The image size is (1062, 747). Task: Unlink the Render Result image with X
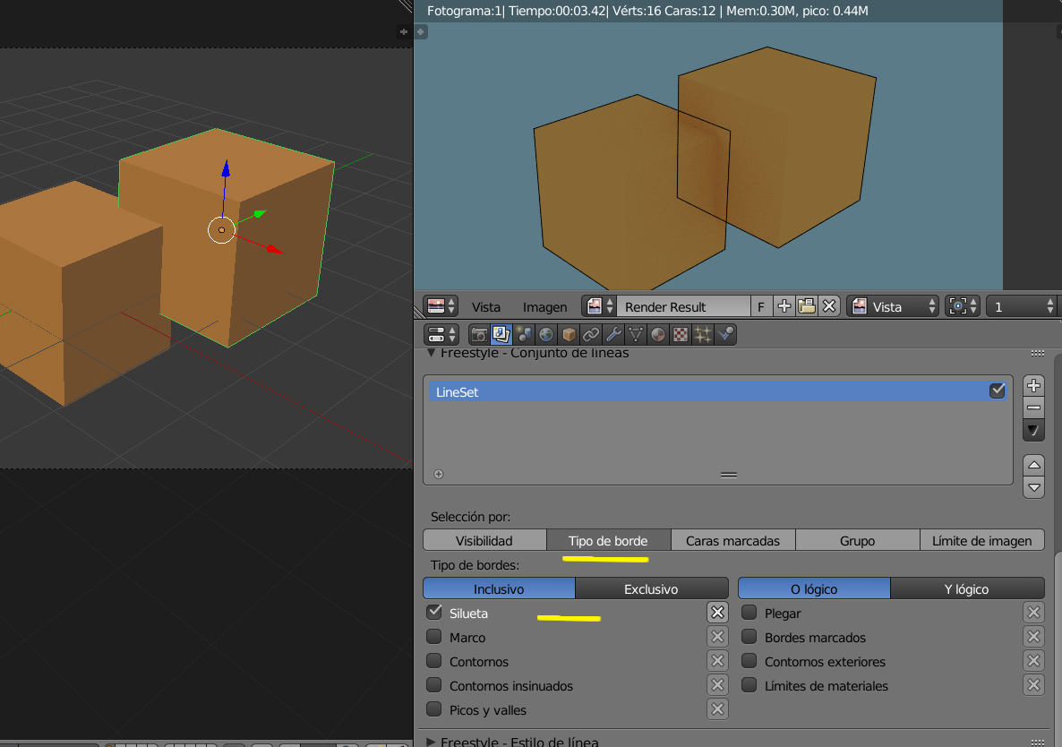click(829, 306)
